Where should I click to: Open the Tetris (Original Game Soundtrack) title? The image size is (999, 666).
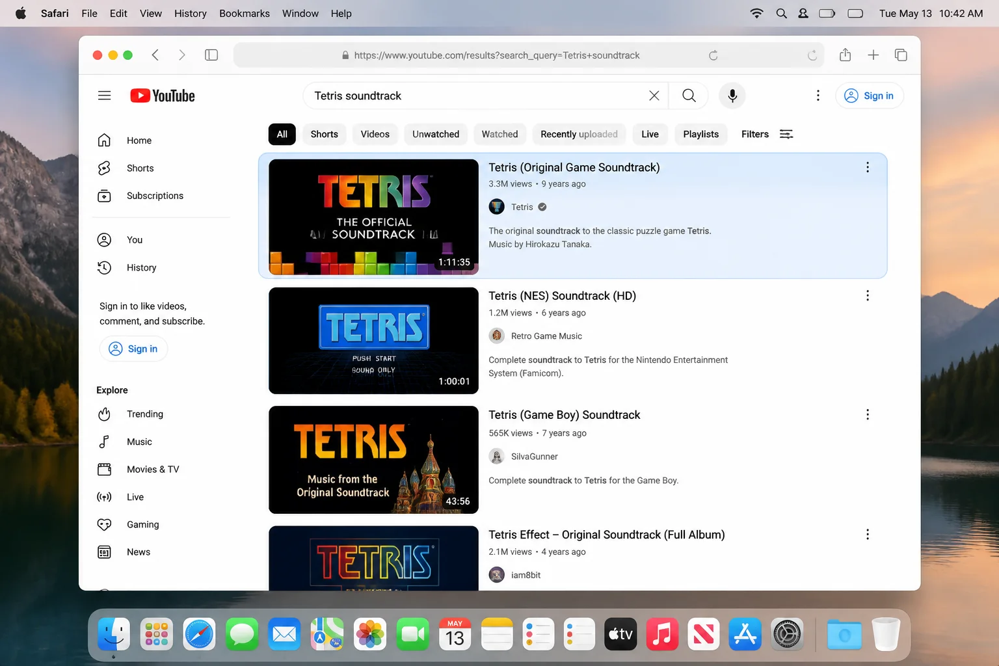pos(574,167)
